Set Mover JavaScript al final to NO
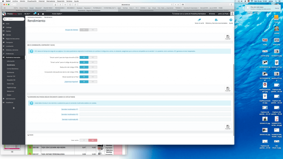This screenshot has height=159, width=283. [93, 77]
